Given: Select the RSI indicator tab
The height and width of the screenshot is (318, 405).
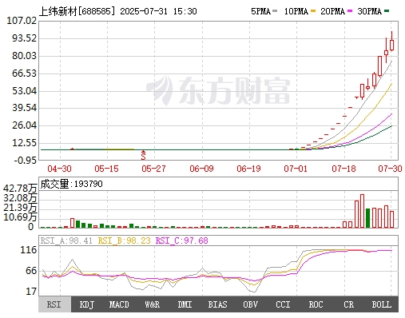Looking at the screenshot, I should [55, 304].
